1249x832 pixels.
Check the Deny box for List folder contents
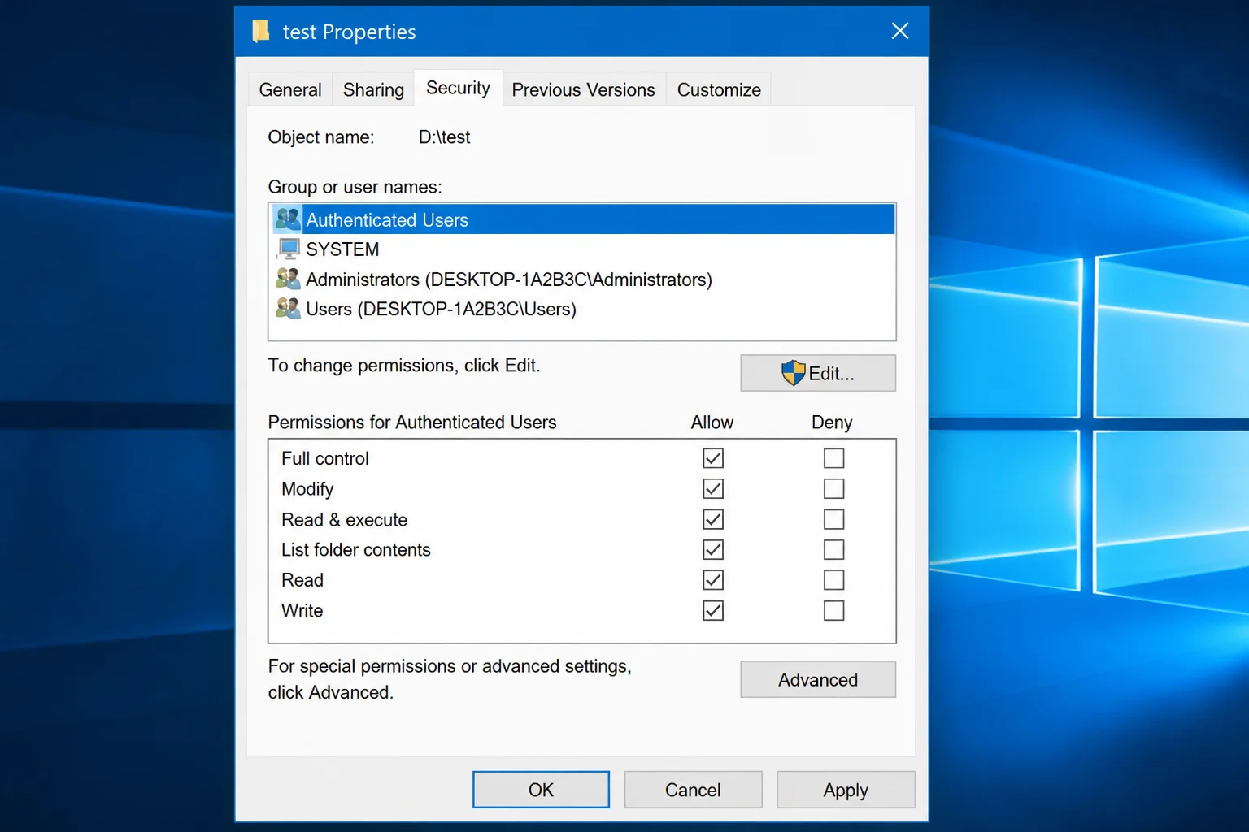click(833, 549)
